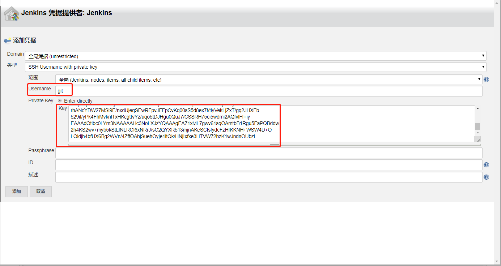The height and width of the screenshot is (266, 501).
Task: Click the key line starting with EAAAdQtibc0LYm3N
Action: (175, 123)
